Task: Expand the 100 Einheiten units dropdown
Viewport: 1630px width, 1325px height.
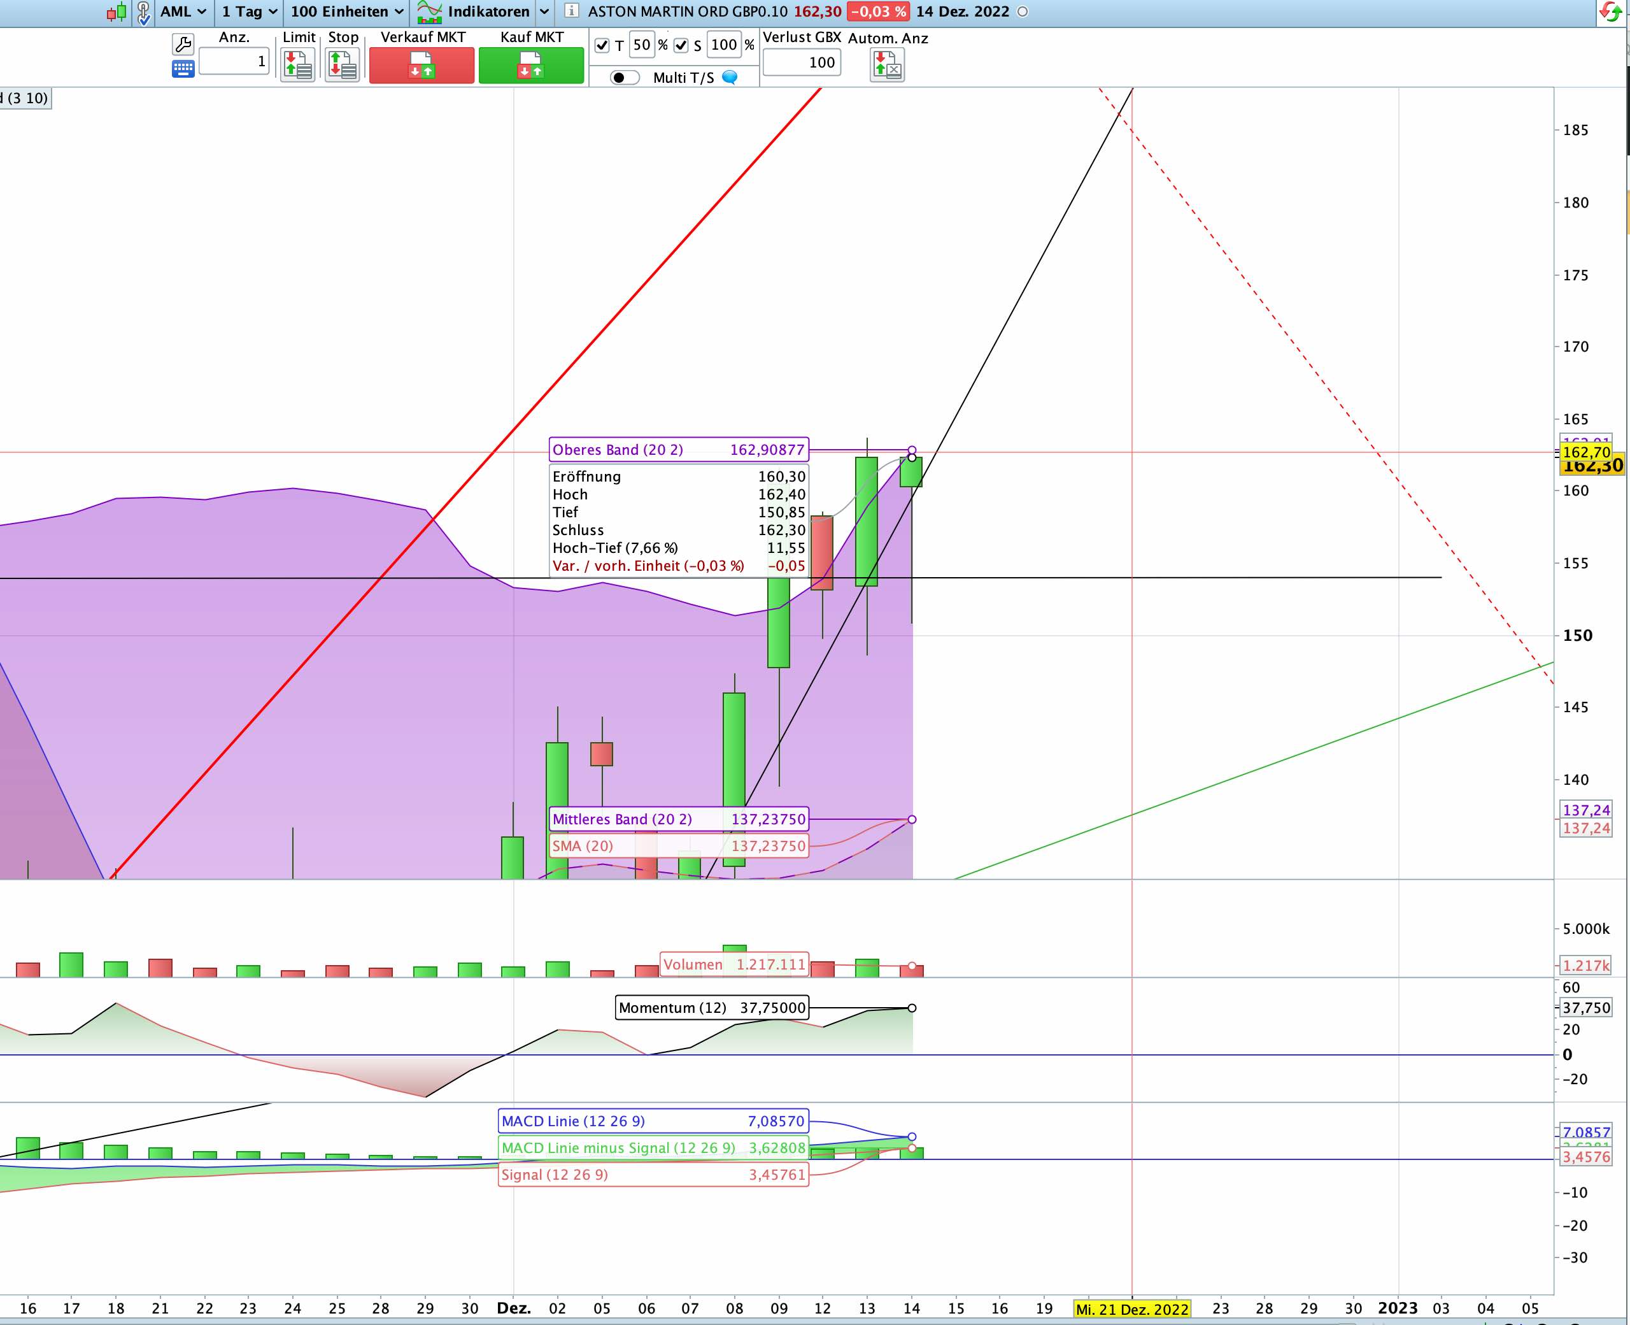Action: click(x=347, y=11)
